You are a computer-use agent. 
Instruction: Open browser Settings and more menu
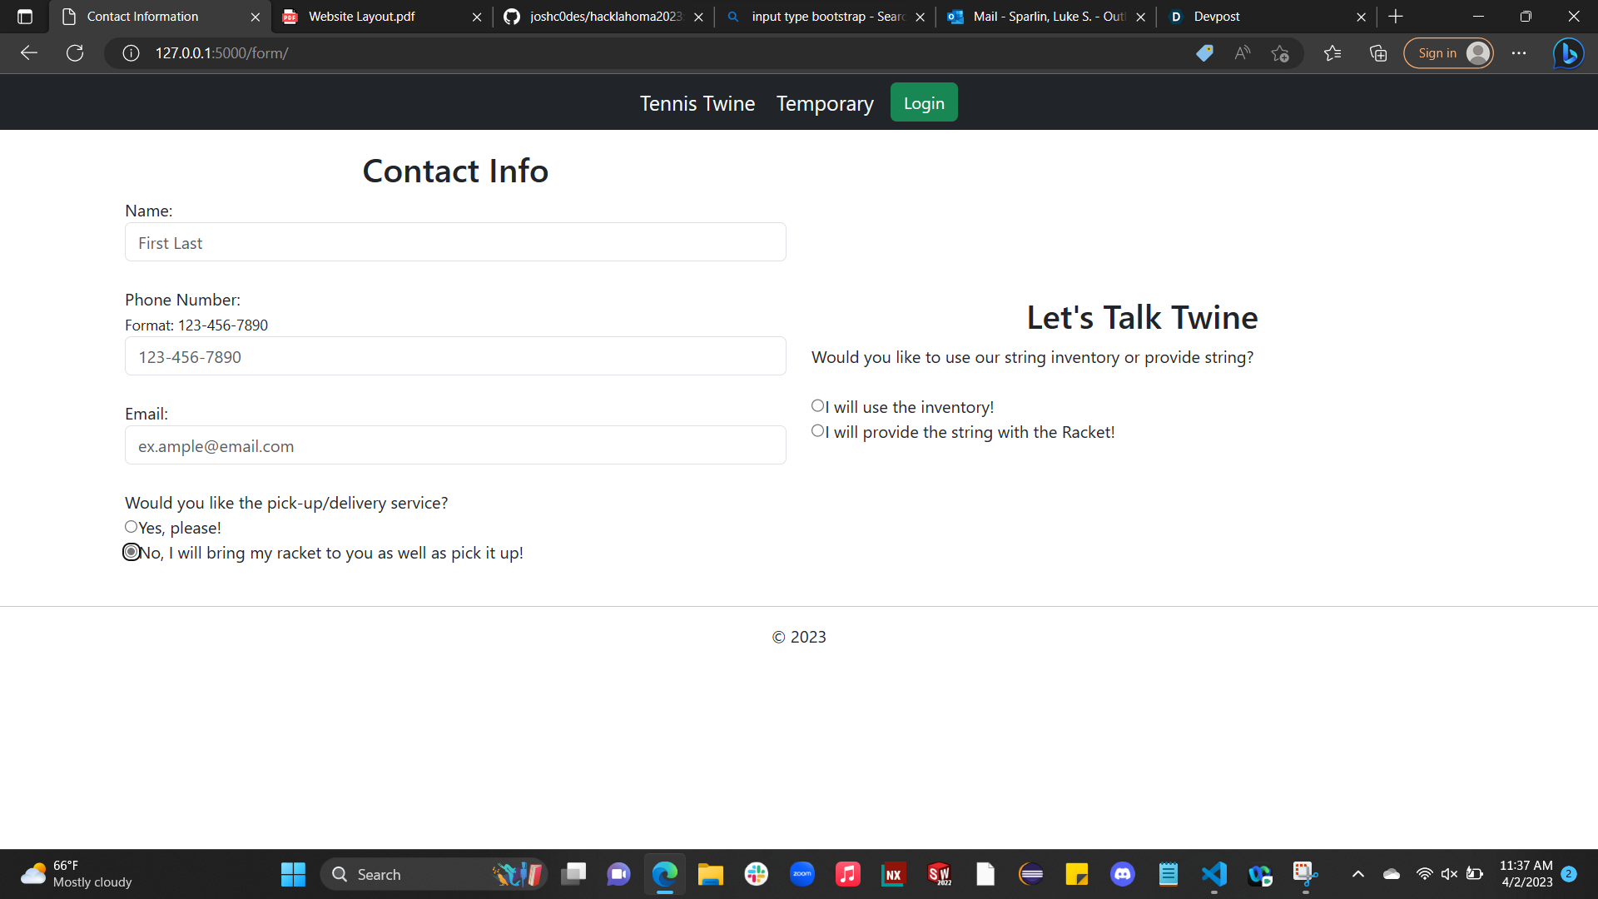1519,53
